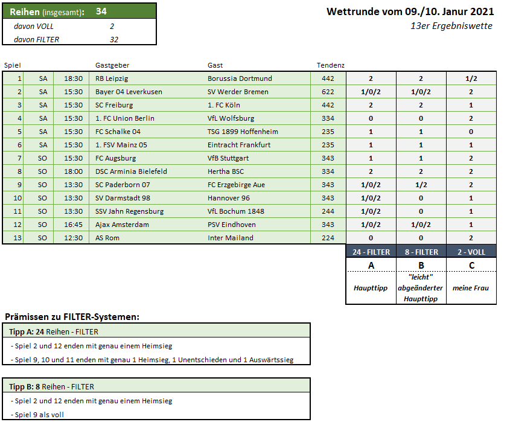Click the 'abgeänderter' label under column B

click(x=420, y=288)
